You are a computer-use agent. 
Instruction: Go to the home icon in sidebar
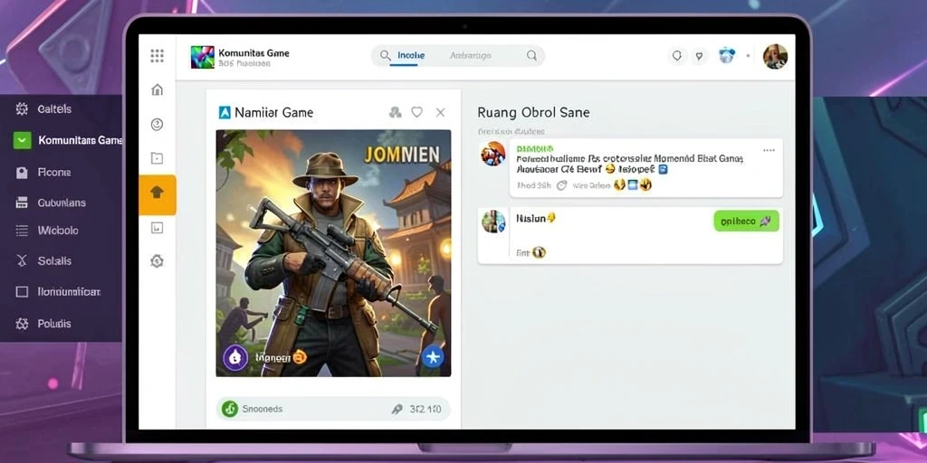(157, 90)
